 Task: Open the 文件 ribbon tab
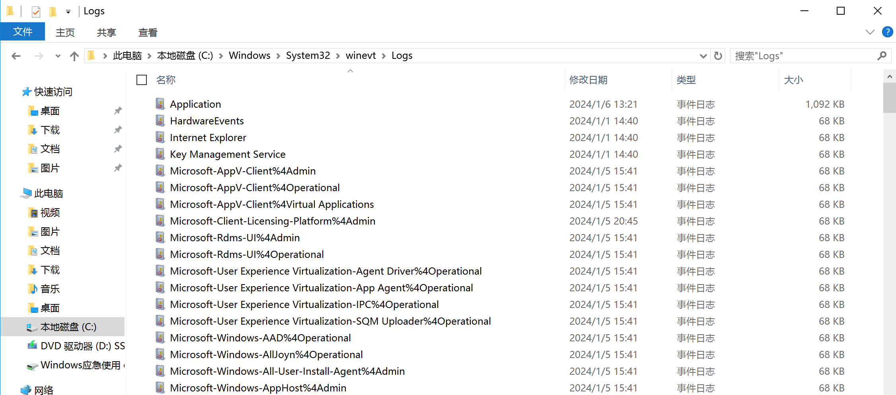23,32
